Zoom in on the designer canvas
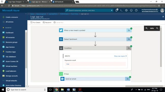The image size is (165, 92). tap(146, 28)
